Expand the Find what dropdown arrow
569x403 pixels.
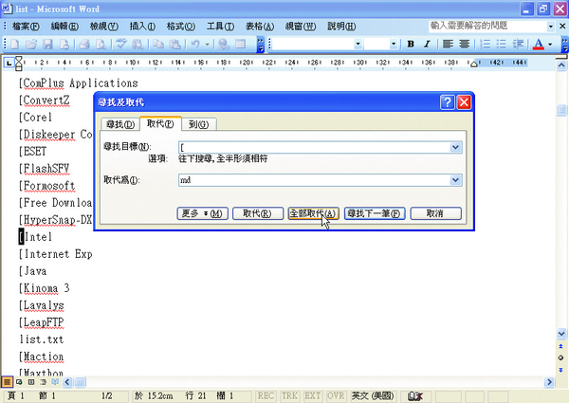(455, 147)
